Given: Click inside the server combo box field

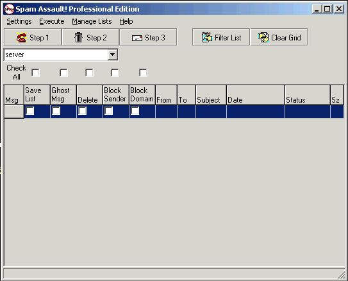Looking at the screenshot, I should 56,55.
